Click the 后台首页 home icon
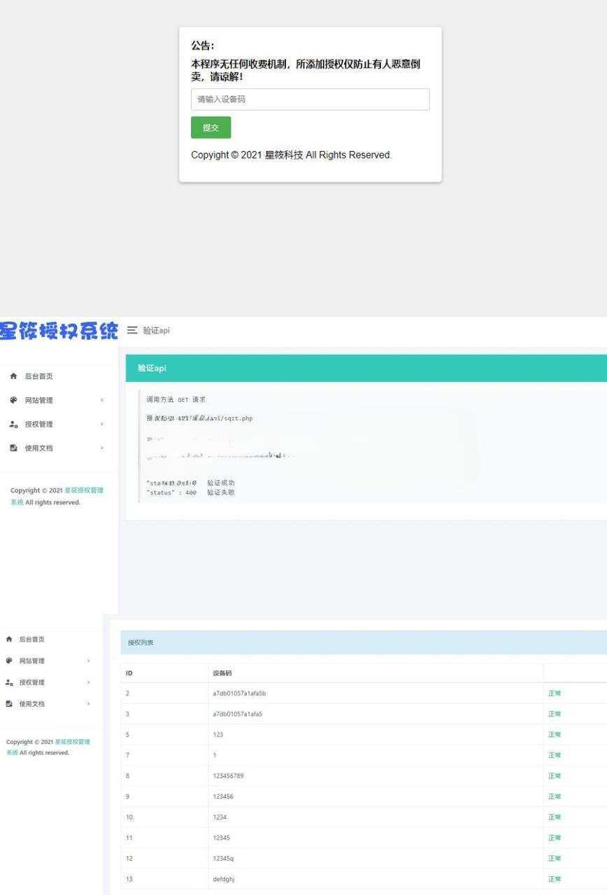The image size is (607, 895). (x=12, y=376)
